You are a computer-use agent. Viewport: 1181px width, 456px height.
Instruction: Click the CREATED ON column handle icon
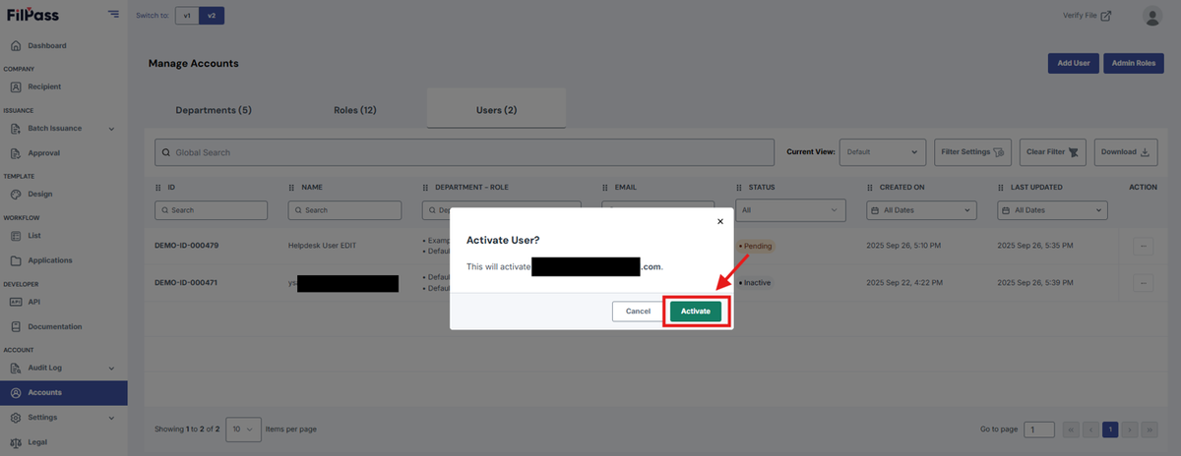[870, 187]
